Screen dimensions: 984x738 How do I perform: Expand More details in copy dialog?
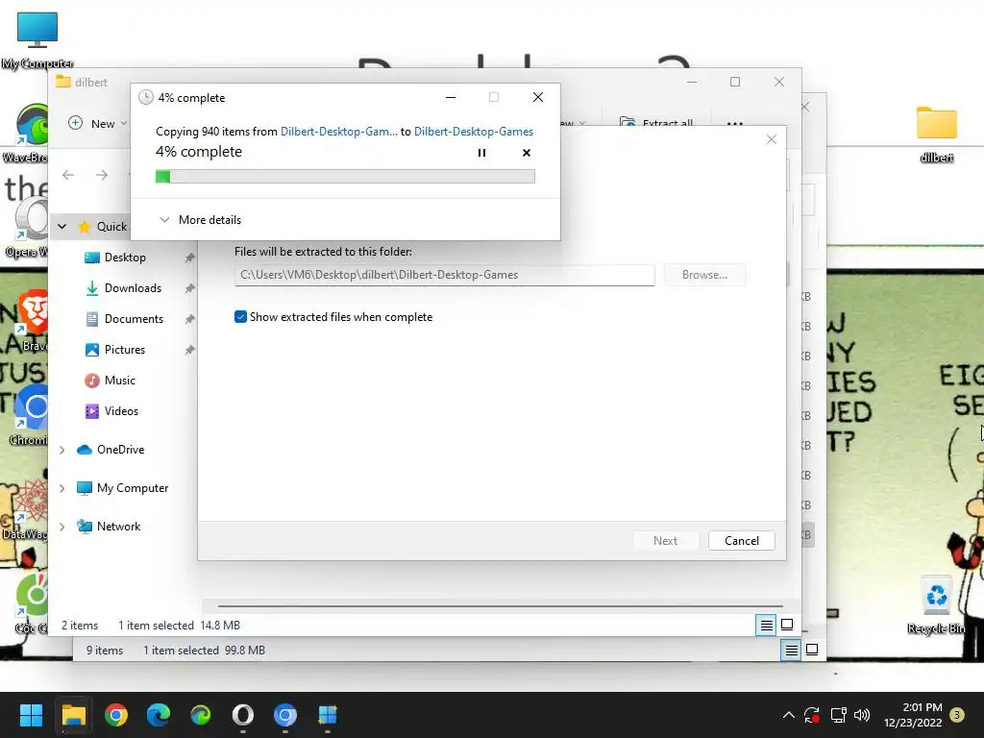tap(200, 220)
